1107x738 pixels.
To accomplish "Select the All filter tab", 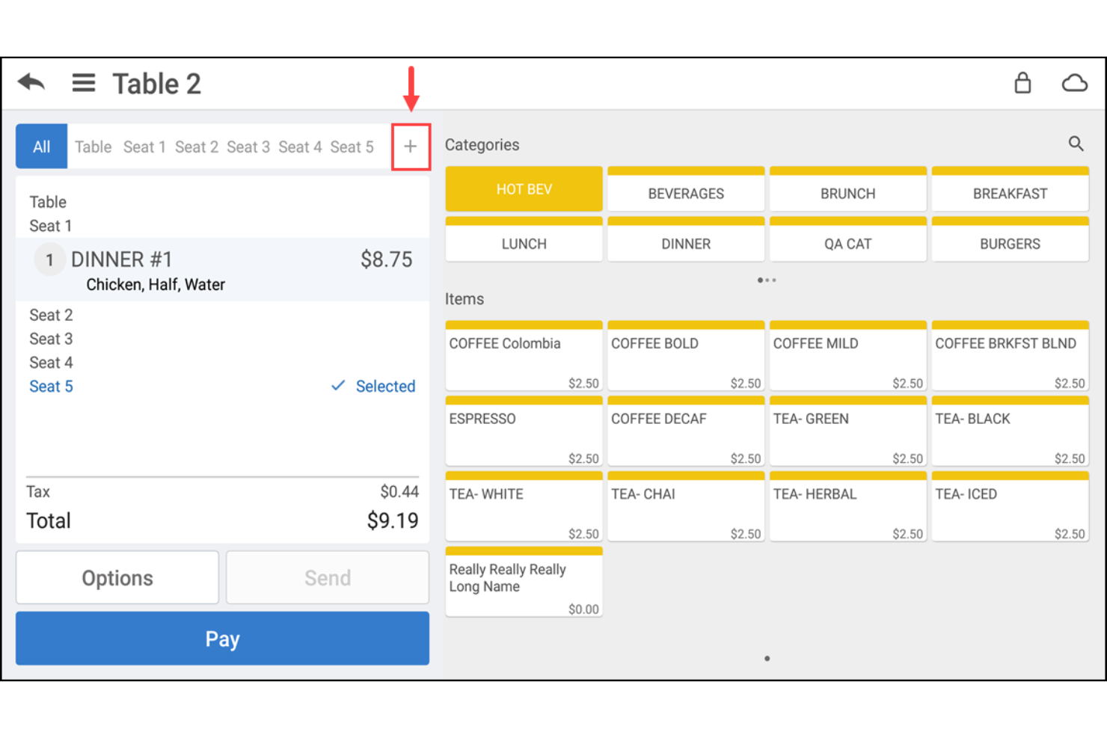I will 41,146.
